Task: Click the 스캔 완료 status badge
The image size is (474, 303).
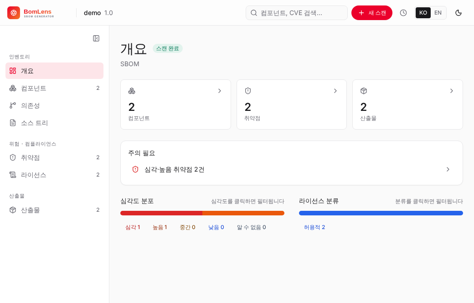Action: pos(167,48)
